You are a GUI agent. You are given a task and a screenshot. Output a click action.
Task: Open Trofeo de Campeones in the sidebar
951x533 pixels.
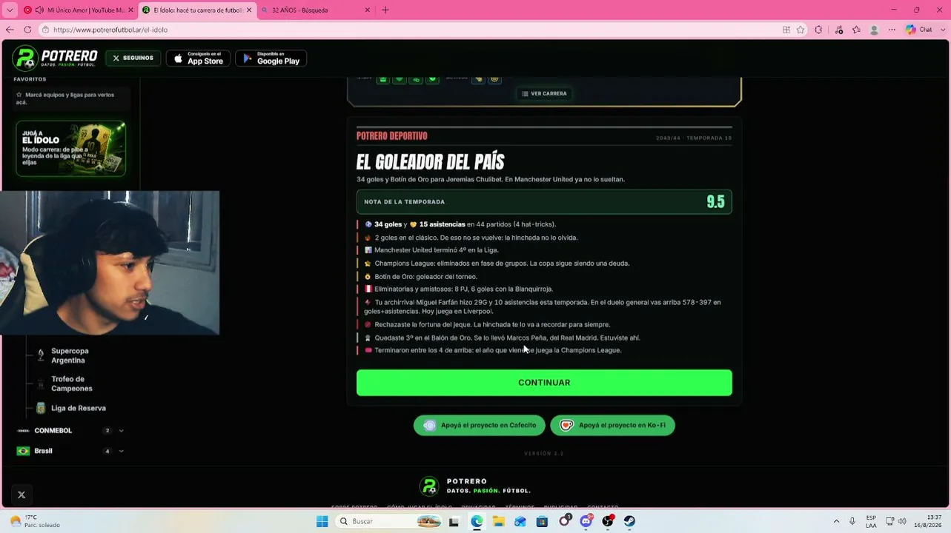point(71,383)
